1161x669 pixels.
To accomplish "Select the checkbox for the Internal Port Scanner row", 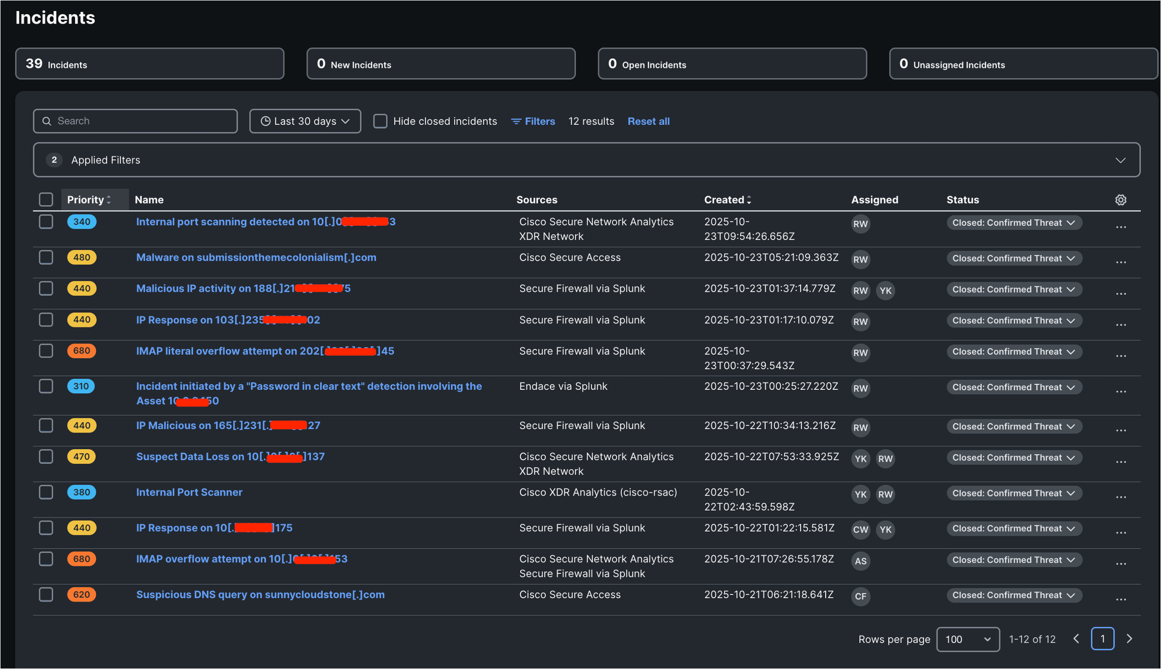I will (45, 492).
